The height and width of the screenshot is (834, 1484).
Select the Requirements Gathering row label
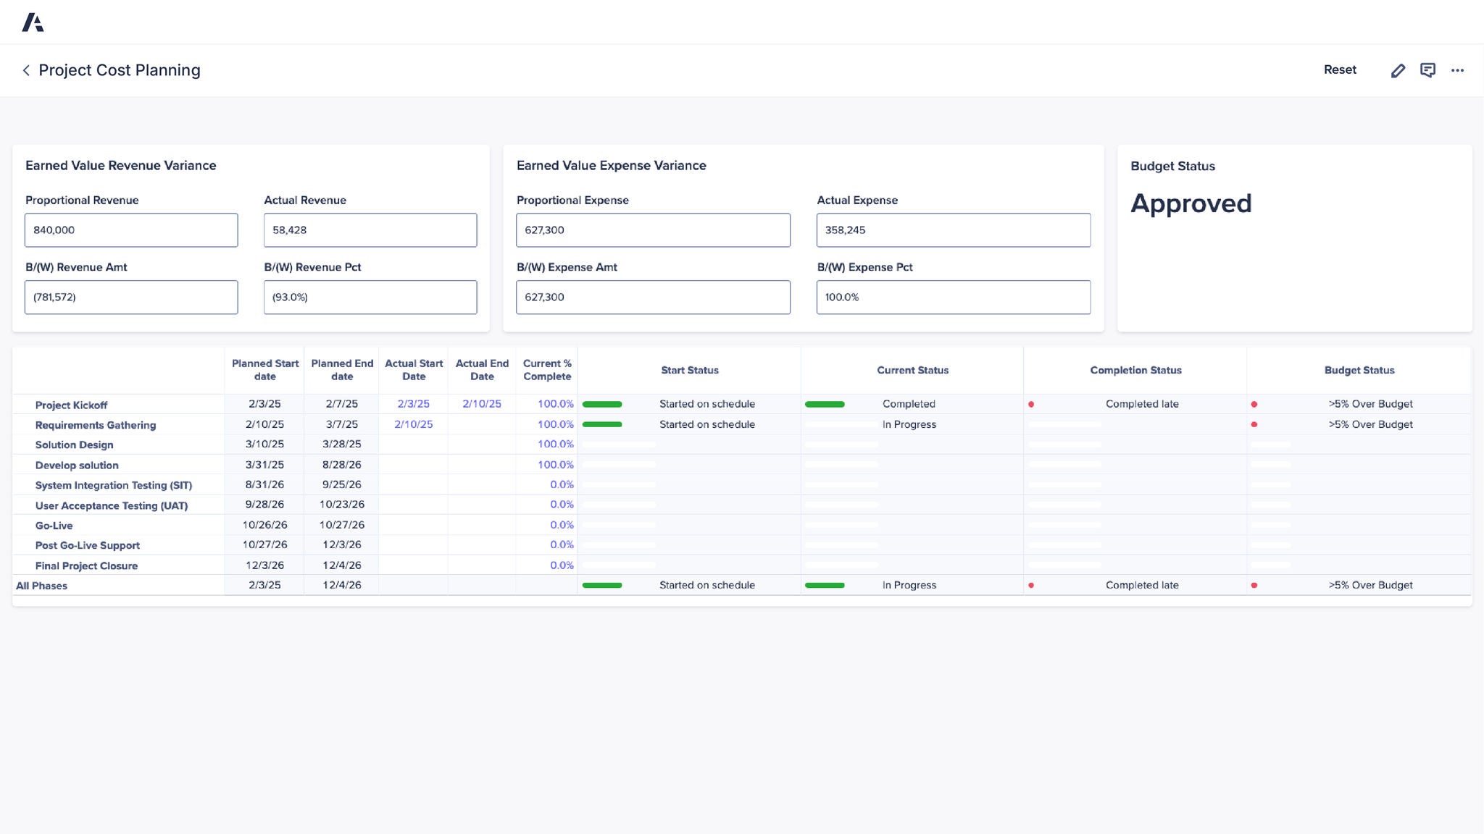(x=96, y=425)
